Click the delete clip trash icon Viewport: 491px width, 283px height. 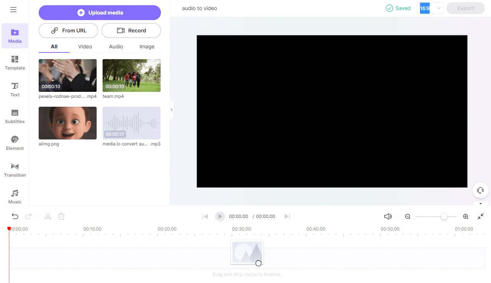click(x=61, y=216)
